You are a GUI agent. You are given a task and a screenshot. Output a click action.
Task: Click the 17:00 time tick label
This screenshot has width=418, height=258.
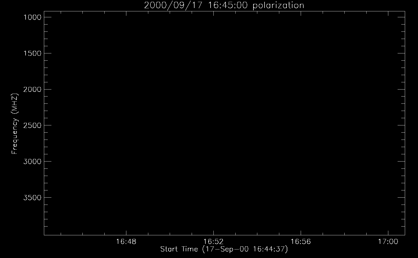(x=388, y=242)
